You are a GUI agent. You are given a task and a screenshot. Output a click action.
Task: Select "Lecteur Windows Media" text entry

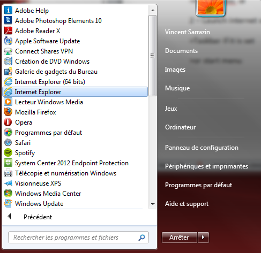[49, 102]
